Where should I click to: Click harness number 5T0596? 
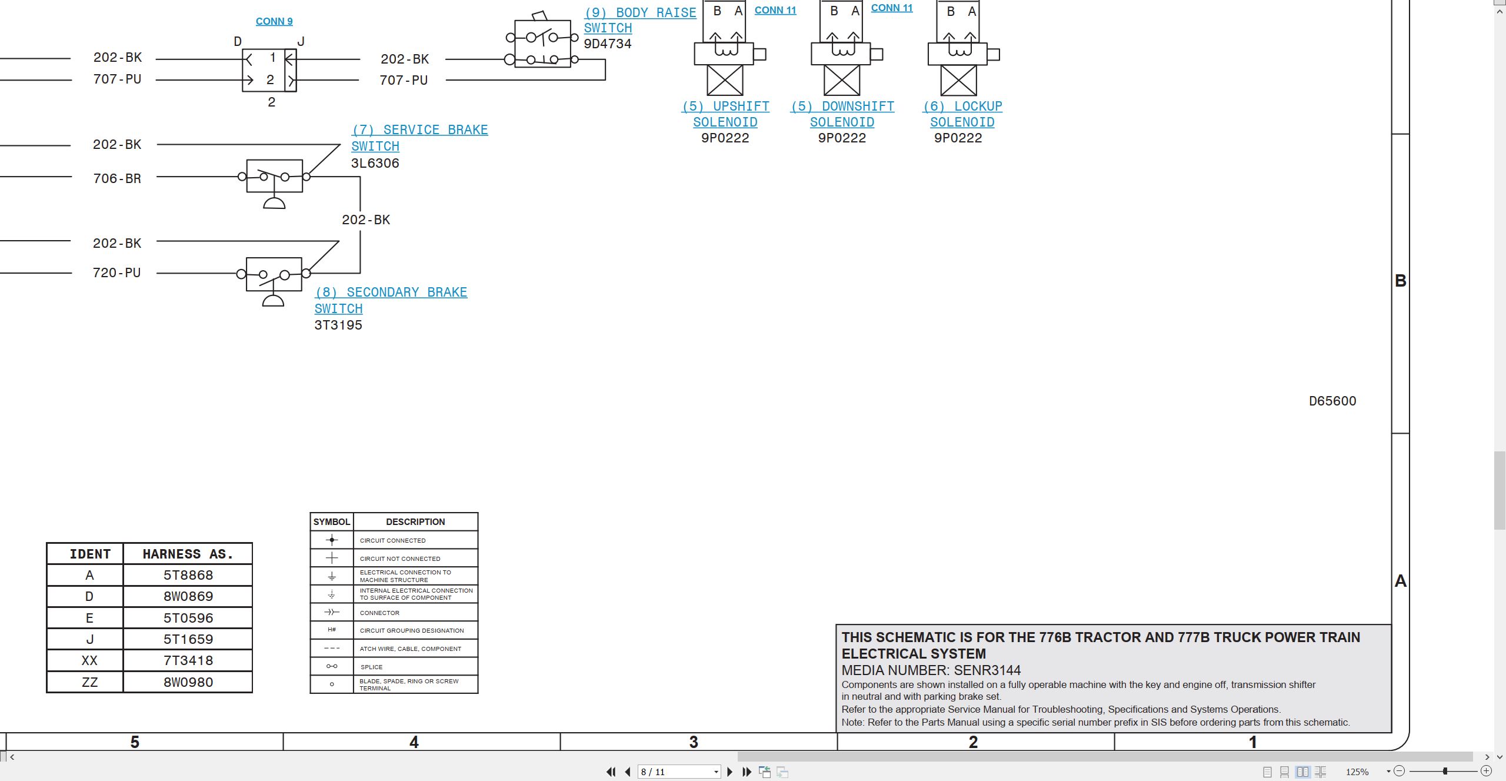pos(188,618)
